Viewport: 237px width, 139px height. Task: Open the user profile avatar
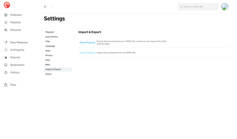point(225,7)
